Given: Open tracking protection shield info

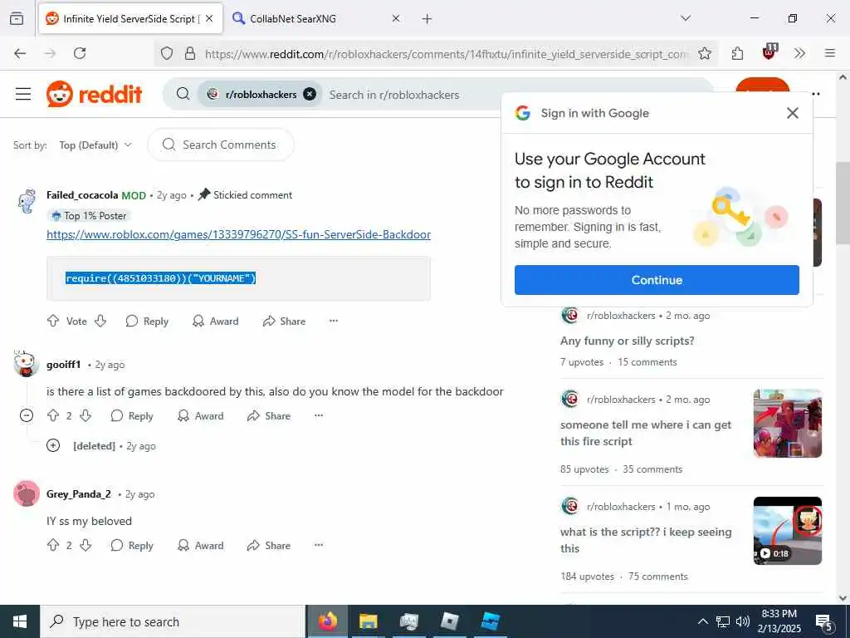Looking at the screenshot, I should point(167,53).
